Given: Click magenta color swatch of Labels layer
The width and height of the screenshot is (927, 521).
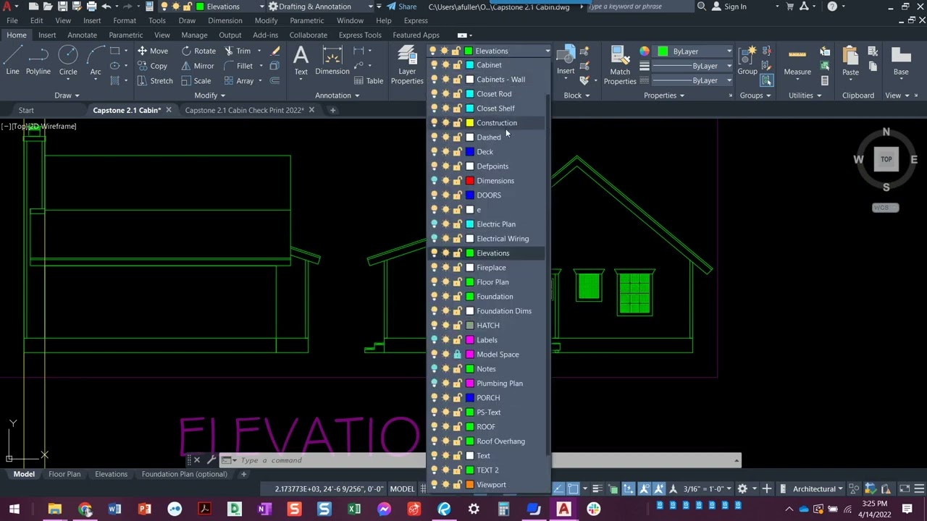Looking at the screenshot, I should 470,340.
